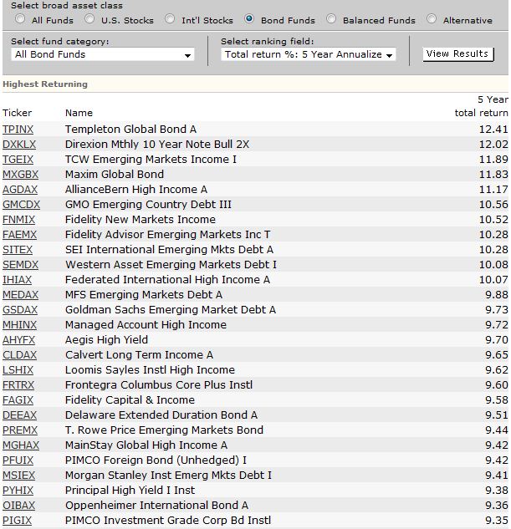Viewport: 511px width, 529px height.
Task: Follow the PYHIX ticker link
Action: point(18,491)
